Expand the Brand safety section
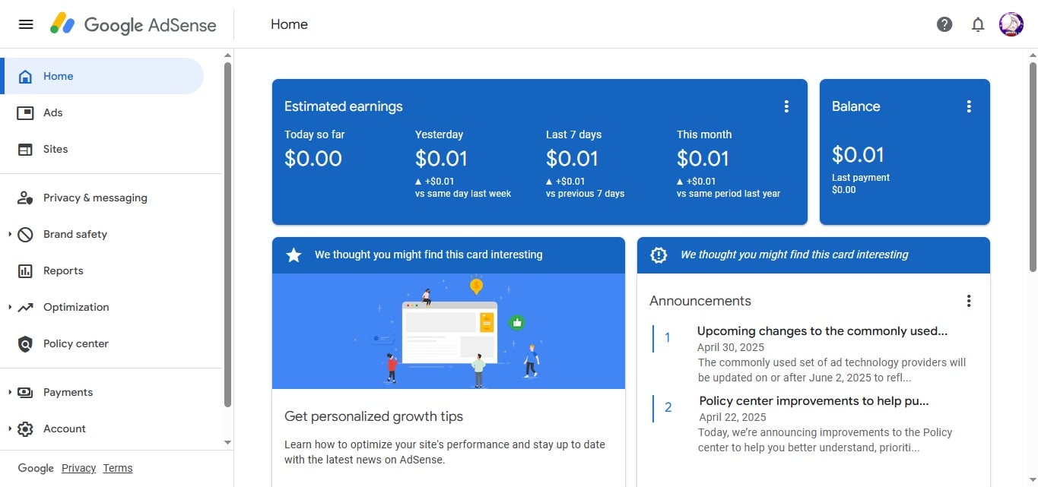Viewport: 1038px width, 487px height. (10, 234)
